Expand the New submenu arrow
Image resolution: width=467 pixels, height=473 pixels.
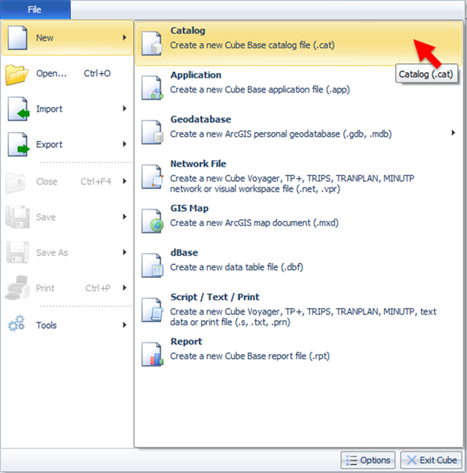coord(124,37)
